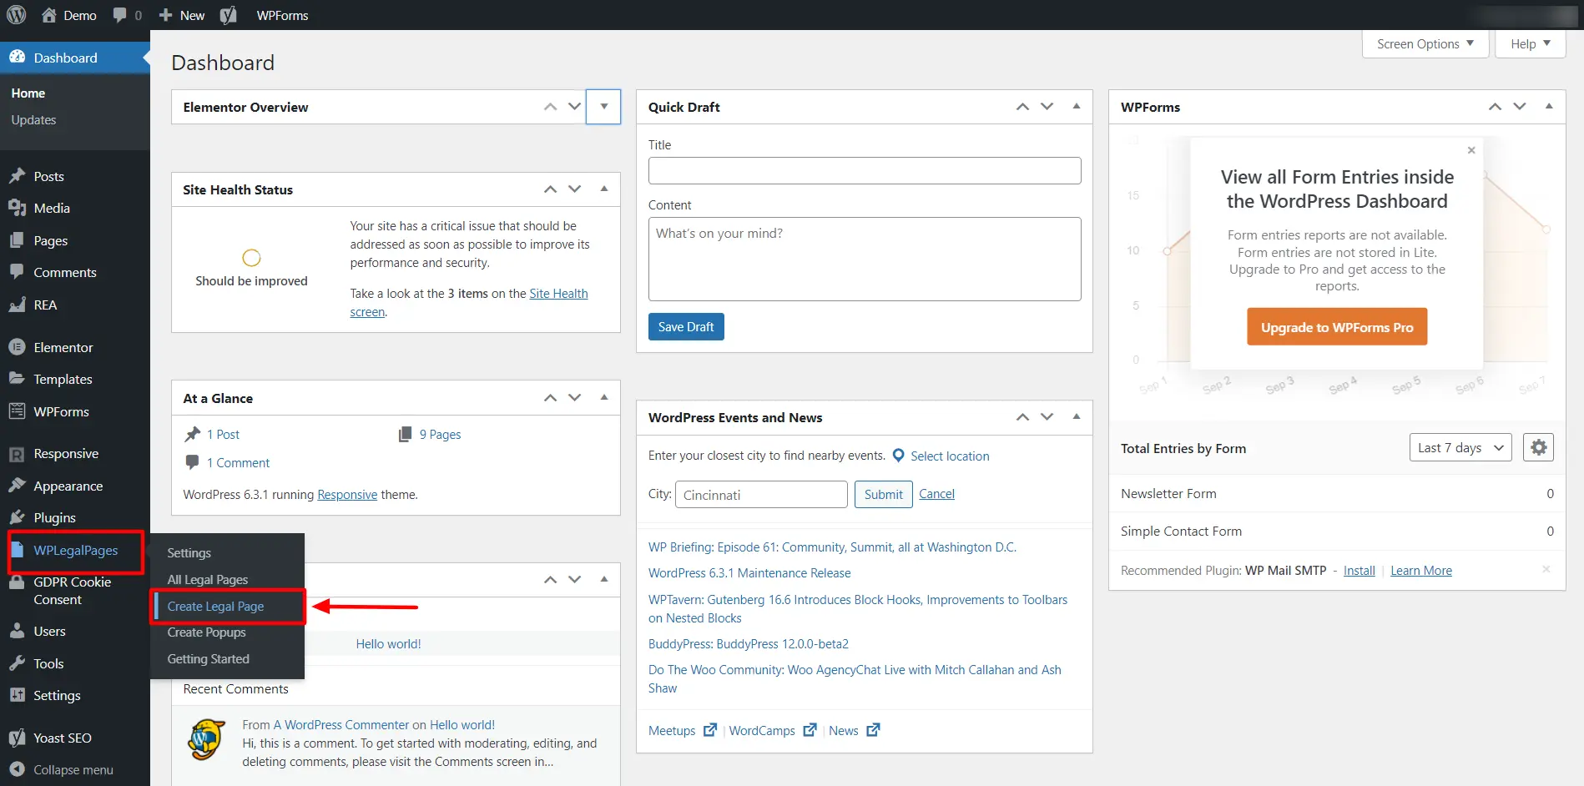Open the Screen Options dropdown
The width and height of the screenshot is (1584, 786).
(x=1424, y=43)
